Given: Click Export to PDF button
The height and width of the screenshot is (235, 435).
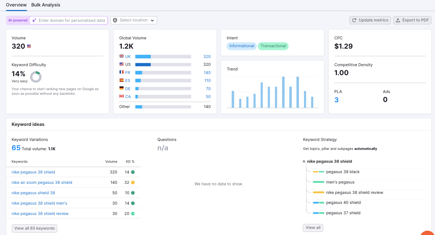Looking at the screenshot, I should coord(412,20).
